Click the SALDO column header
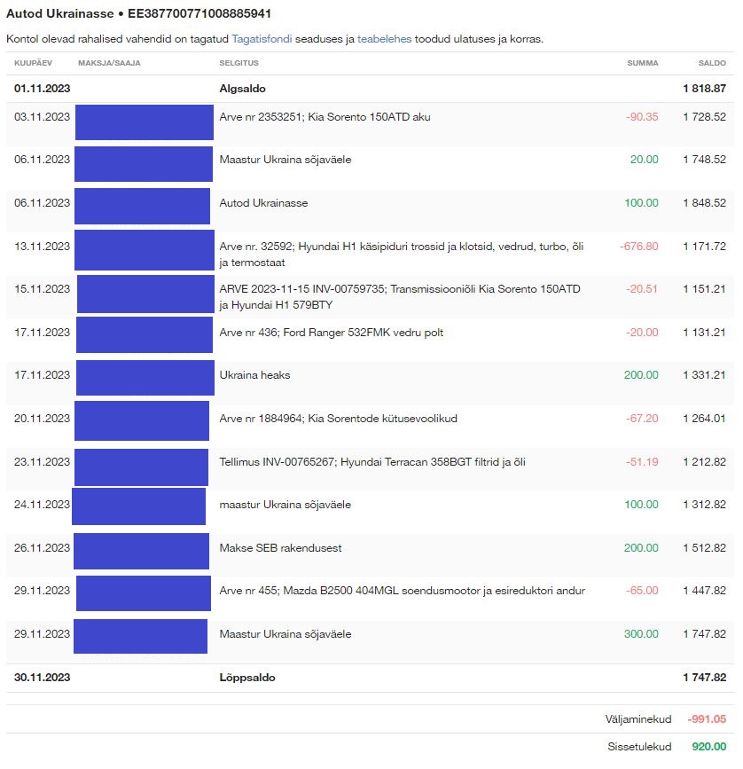Screen dimensions: 743x769 coord(711,63)
